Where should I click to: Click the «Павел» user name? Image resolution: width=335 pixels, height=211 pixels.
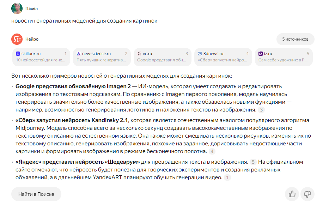pos(32,8)
